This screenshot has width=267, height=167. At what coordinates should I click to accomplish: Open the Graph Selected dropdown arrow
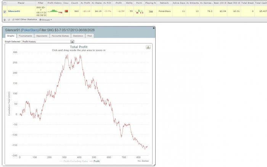tap(72, 42)
